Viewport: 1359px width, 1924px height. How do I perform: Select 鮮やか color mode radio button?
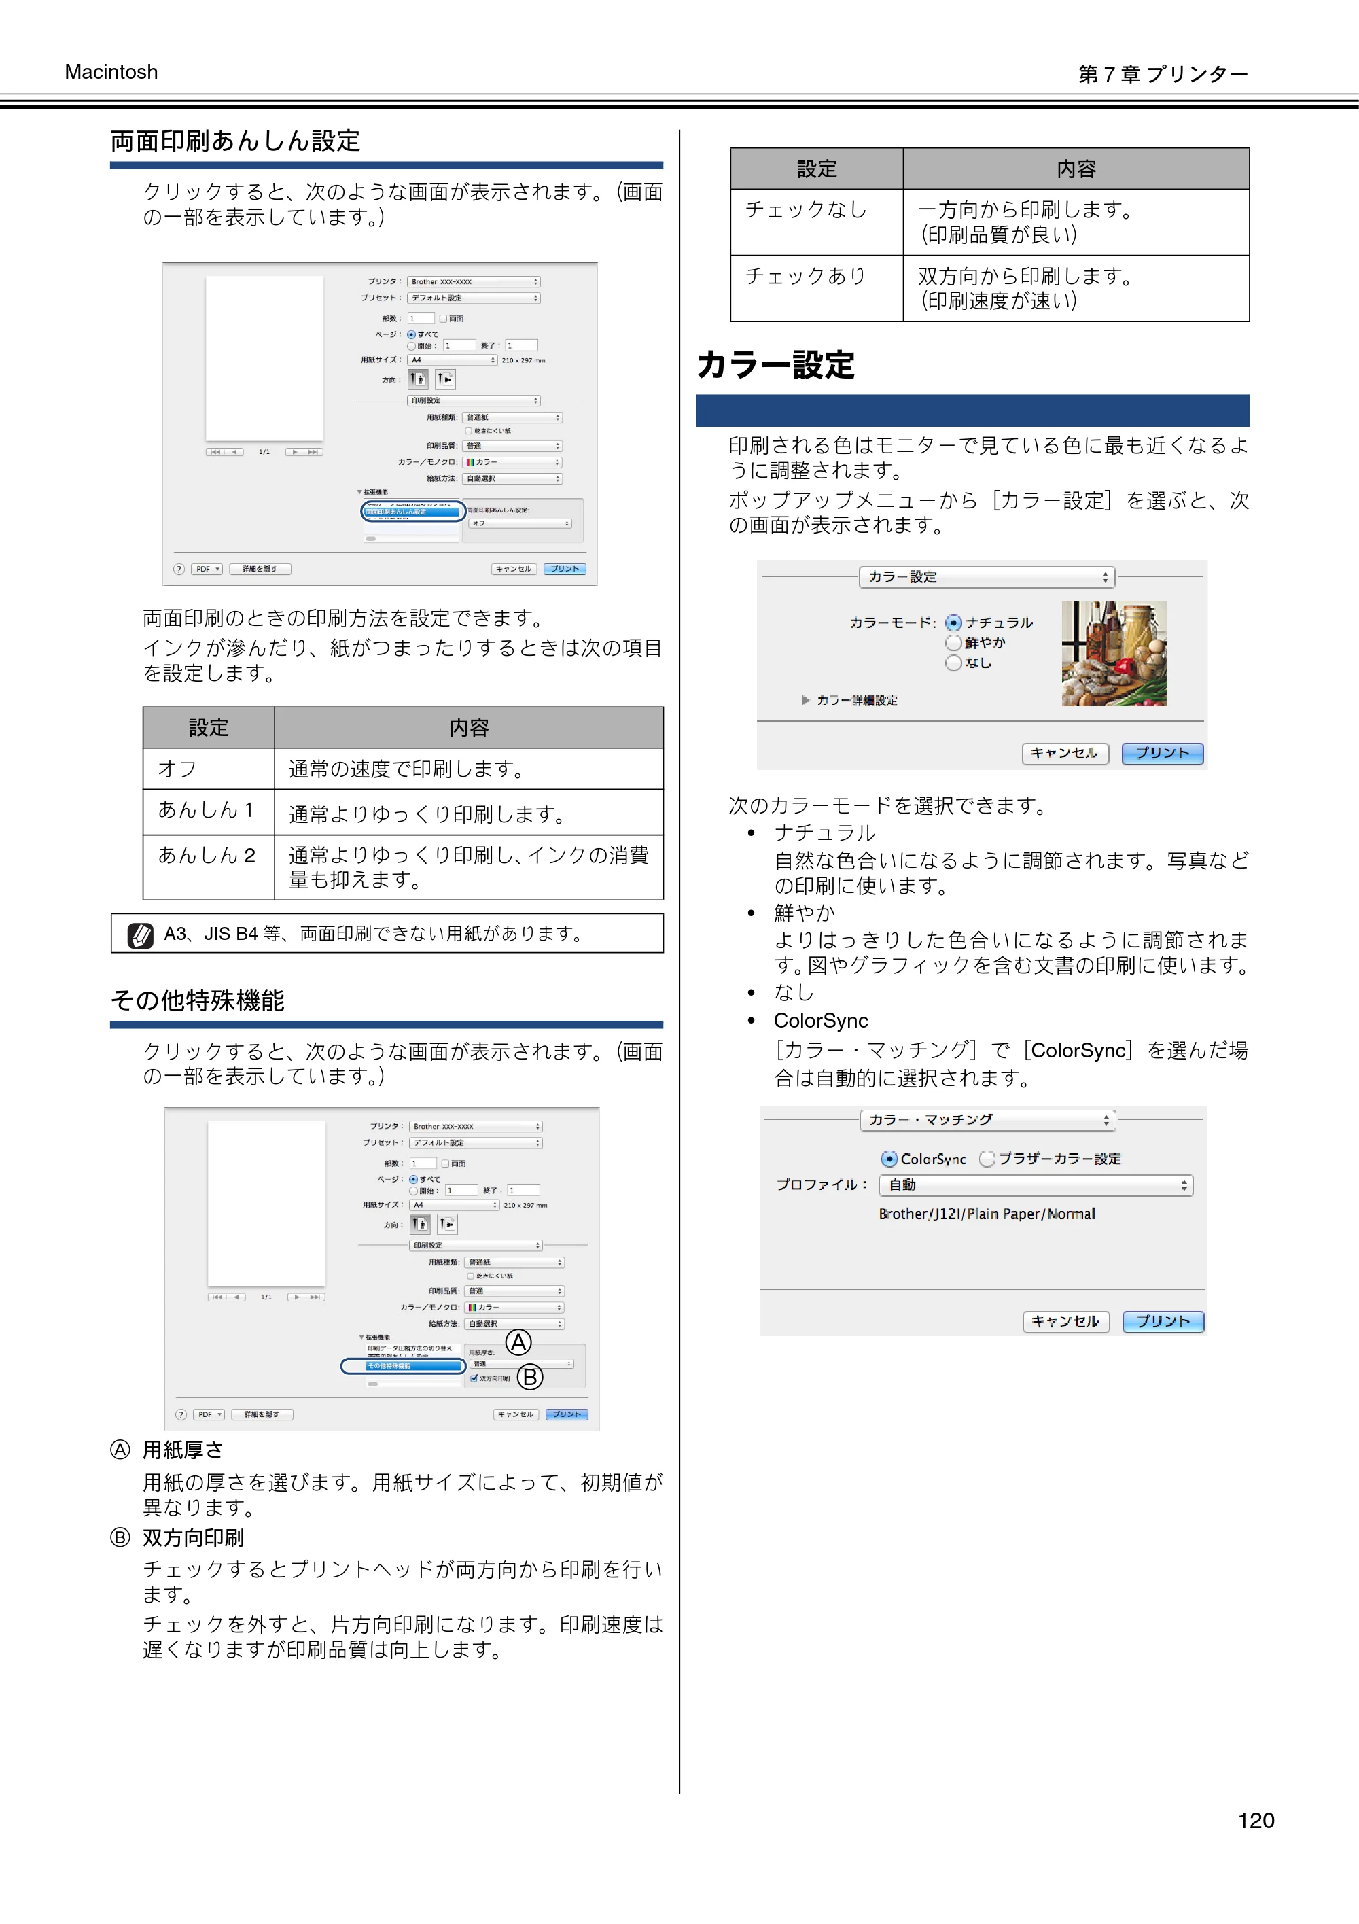click(953, 643)
